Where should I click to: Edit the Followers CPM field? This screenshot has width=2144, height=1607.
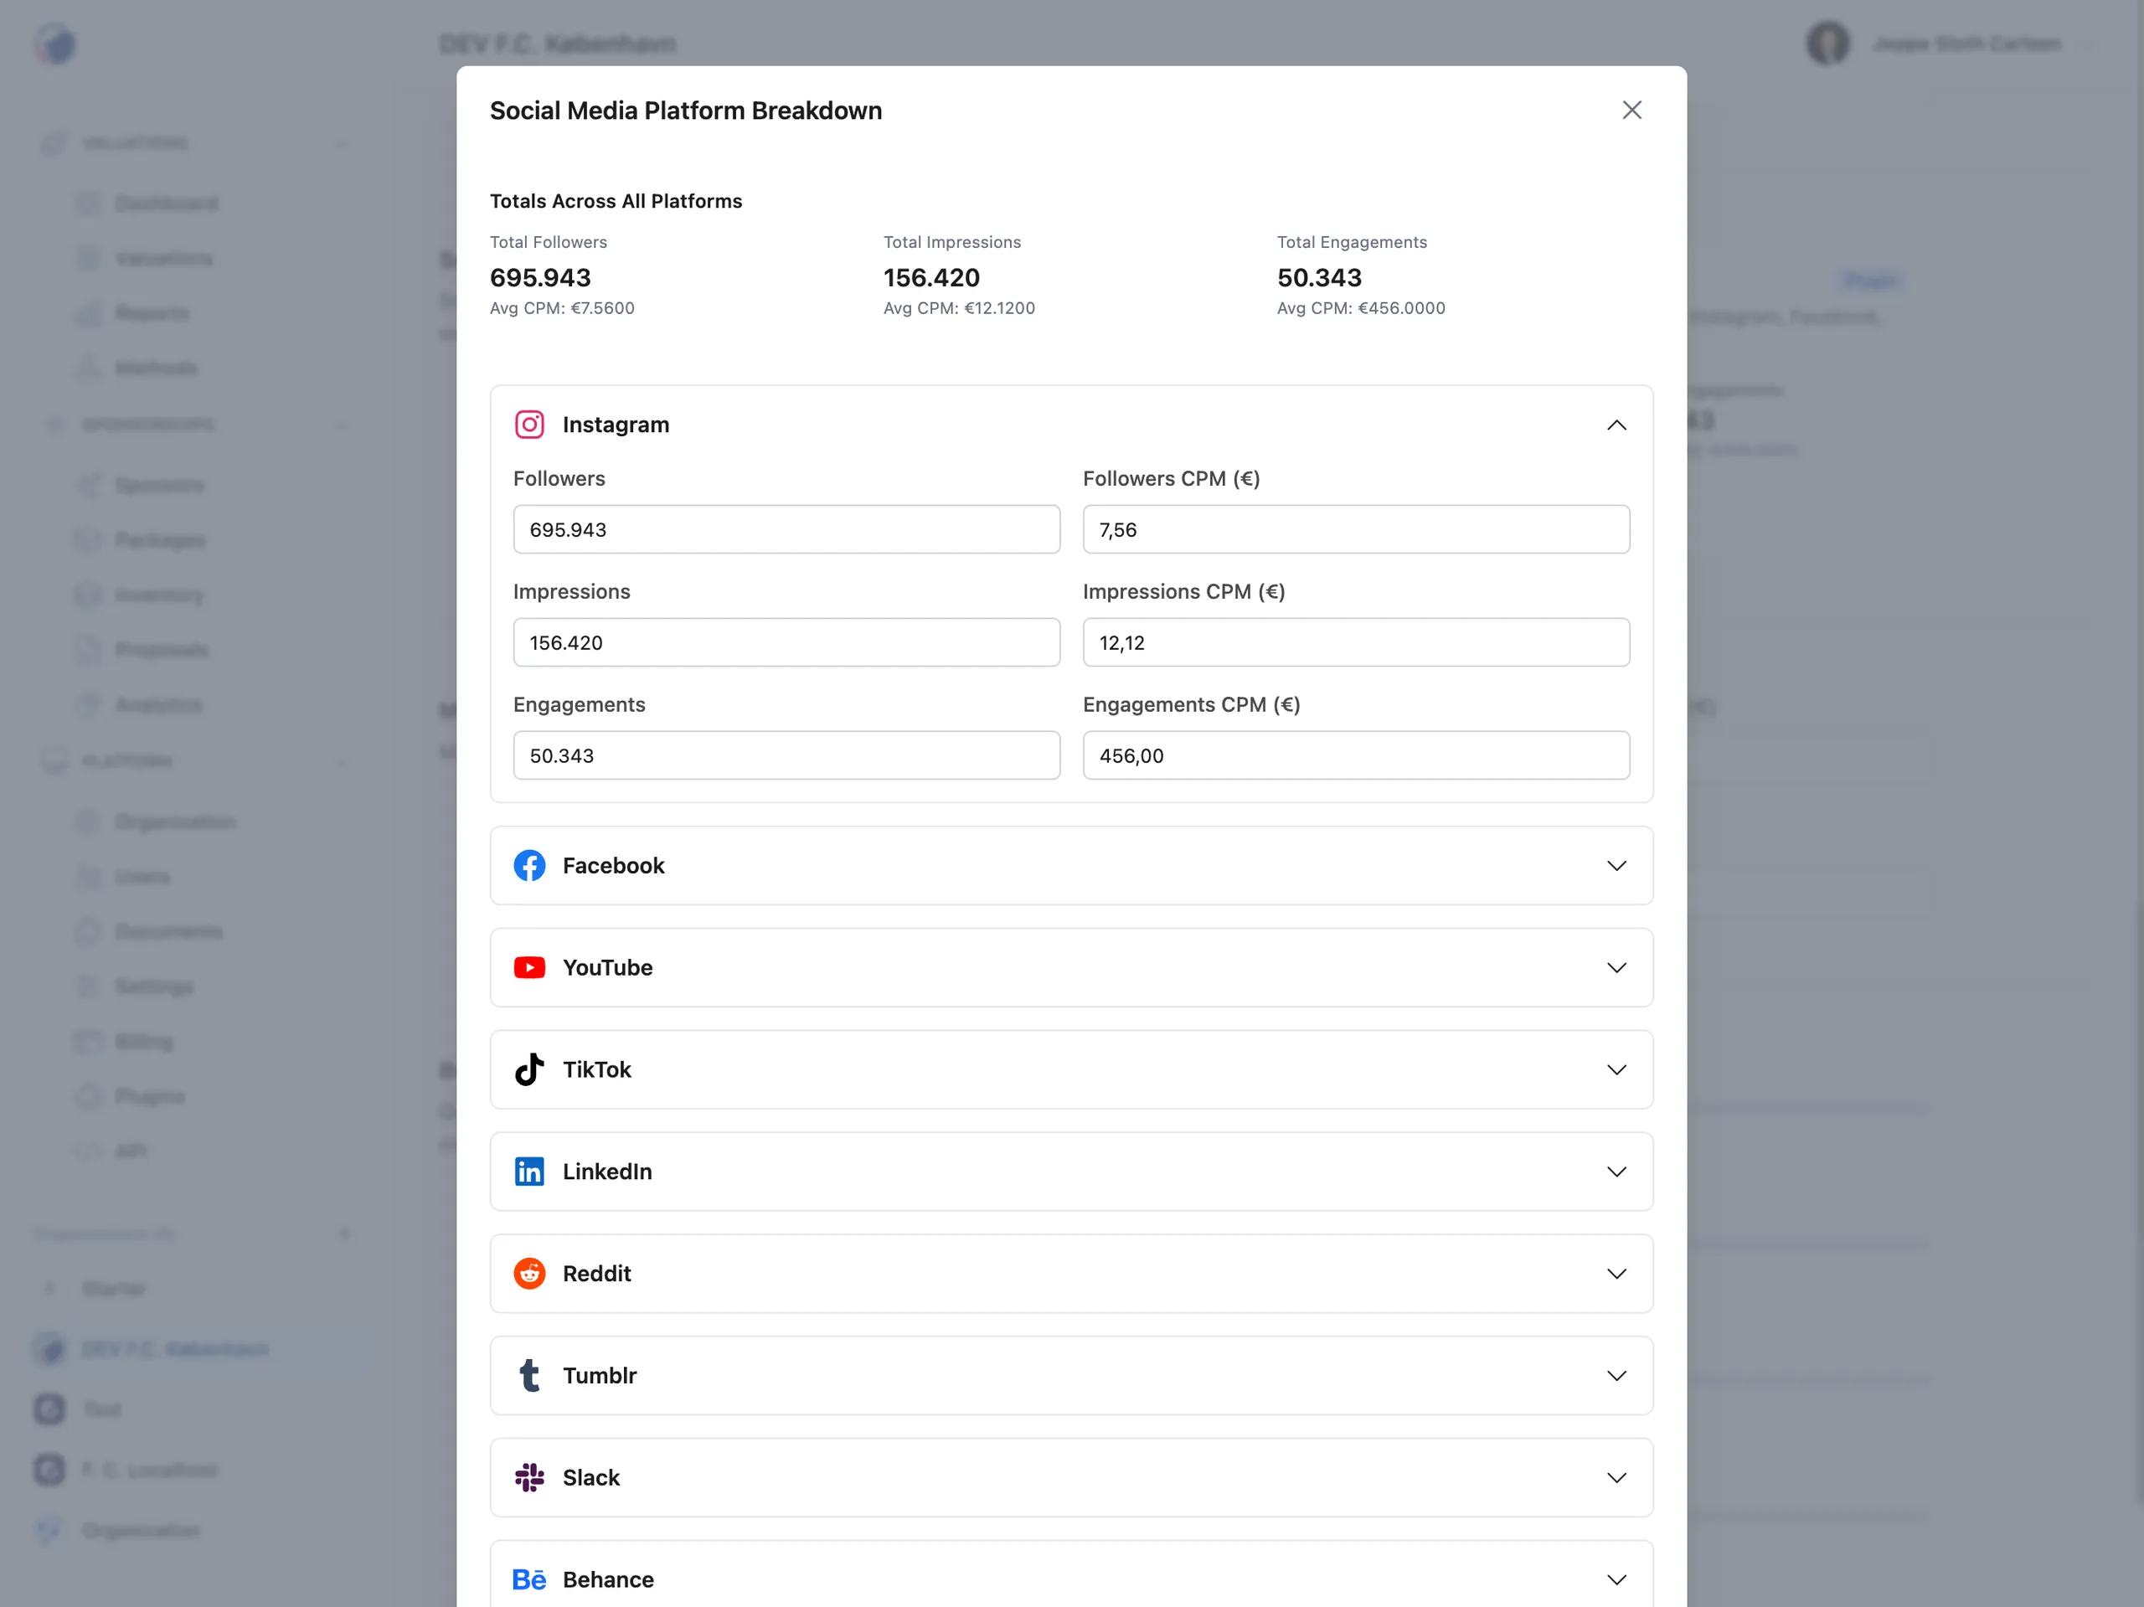[1356, 529]
